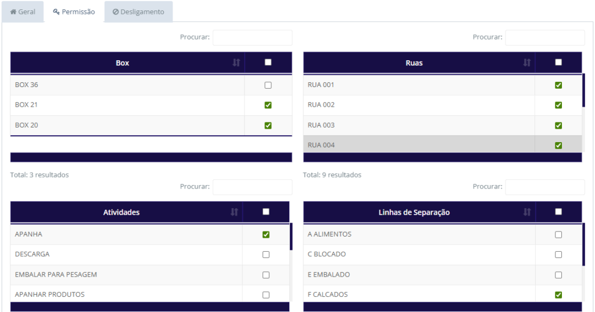
Task: Disable the APANHA activity checkbox
Action: pos(266,234)
